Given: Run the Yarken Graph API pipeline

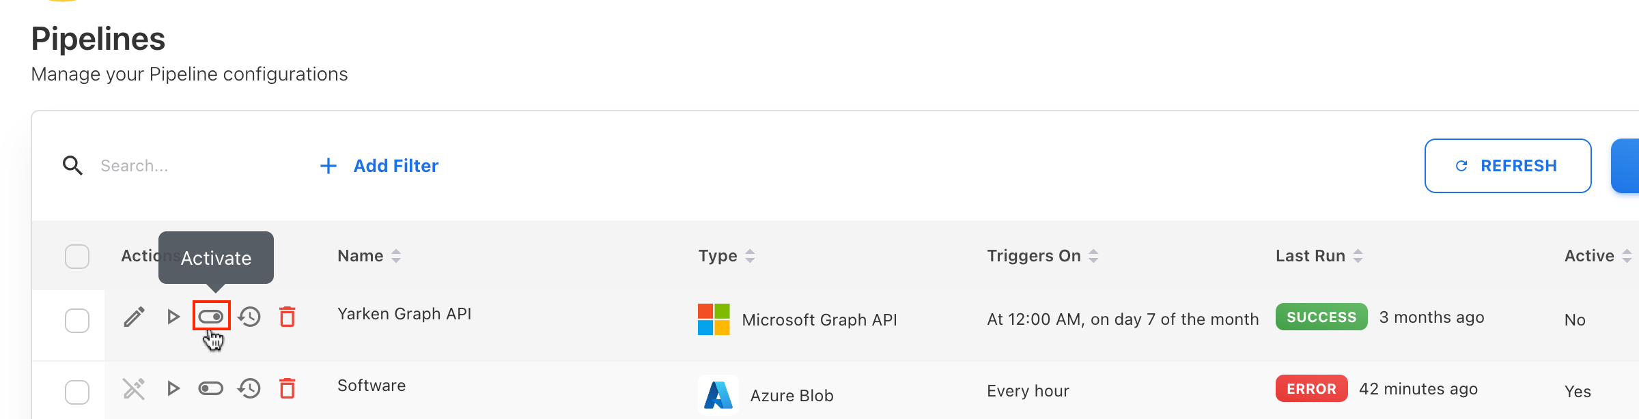Looking at the screenshot, I should click(x=173, y=317).
